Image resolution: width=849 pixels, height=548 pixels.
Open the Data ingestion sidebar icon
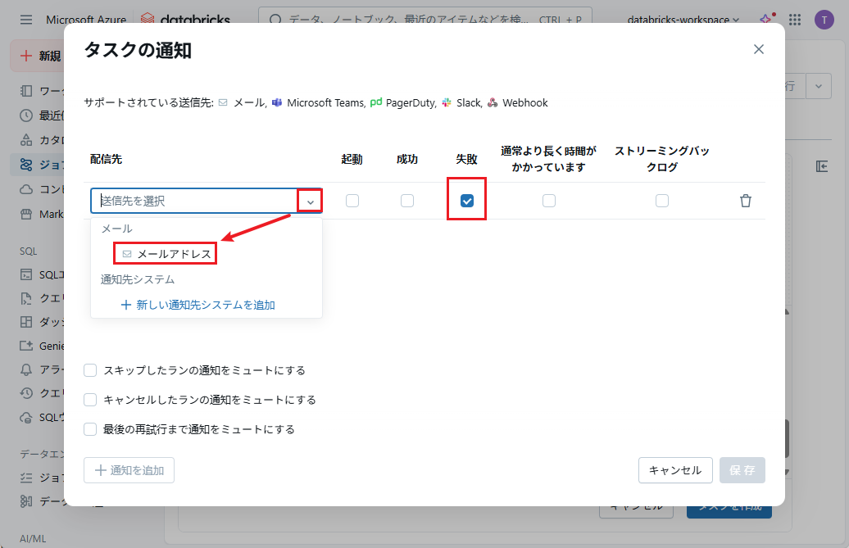point(26,501)
